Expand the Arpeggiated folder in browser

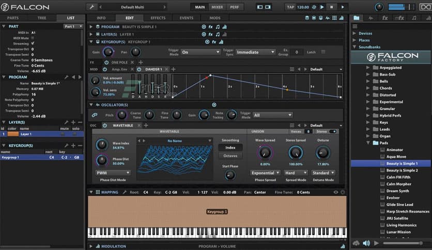click(368, 68)
